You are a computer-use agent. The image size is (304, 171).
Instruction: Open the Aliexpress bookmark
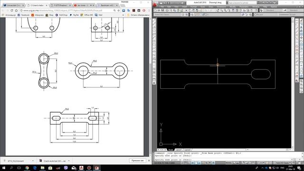(38, 15)
